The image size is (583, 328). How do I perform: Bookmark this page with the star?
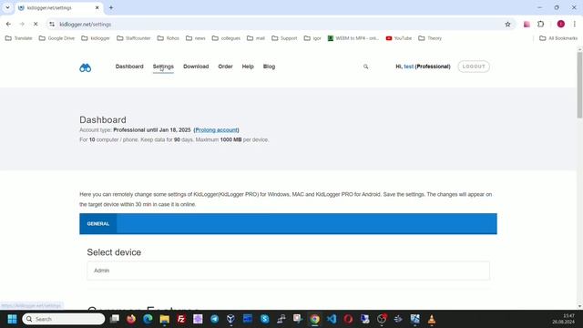[x=507, y=25]
